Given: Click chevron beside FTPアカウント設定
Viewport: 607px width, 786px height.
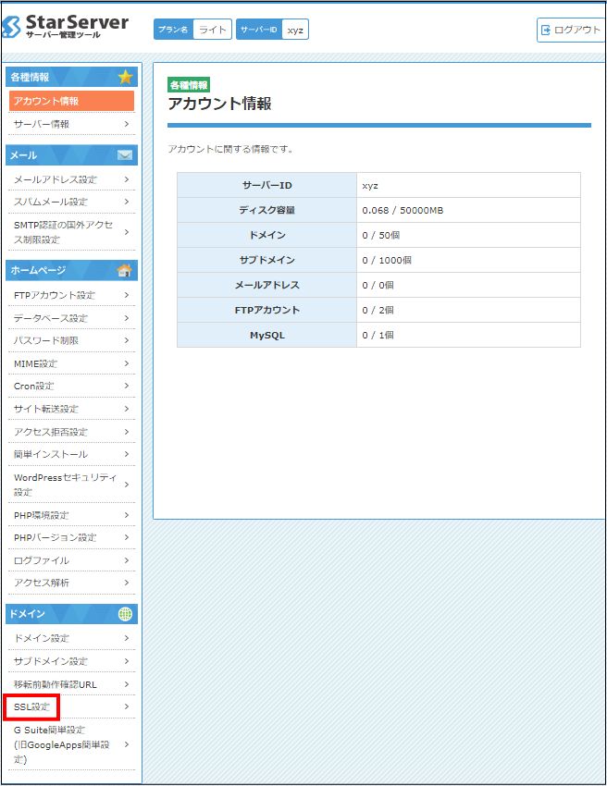Looking at the screenshot, I should tap(127, 295).
